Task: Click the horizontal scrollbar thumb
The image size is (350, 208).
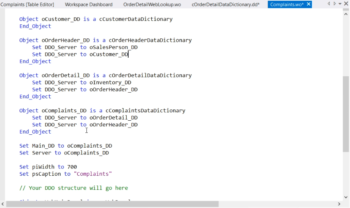Action: pyautogui.click(x=112, y=204)
